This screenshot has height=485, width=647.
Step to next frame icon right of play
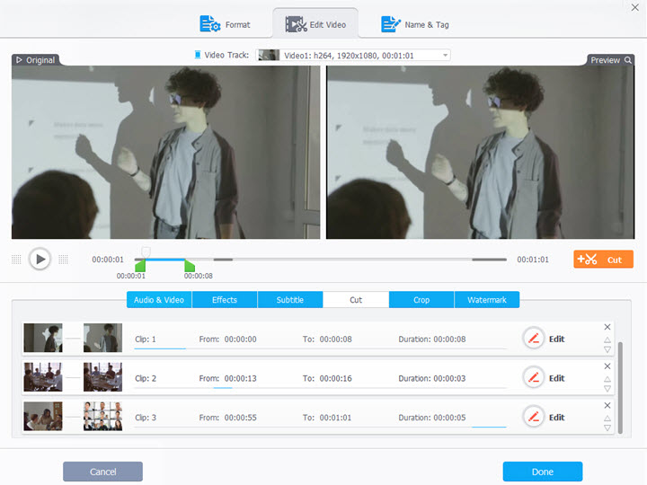coord(63,260)
